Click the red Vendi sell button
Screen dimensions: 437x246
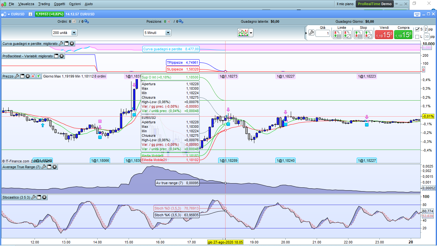pos(384,35)
